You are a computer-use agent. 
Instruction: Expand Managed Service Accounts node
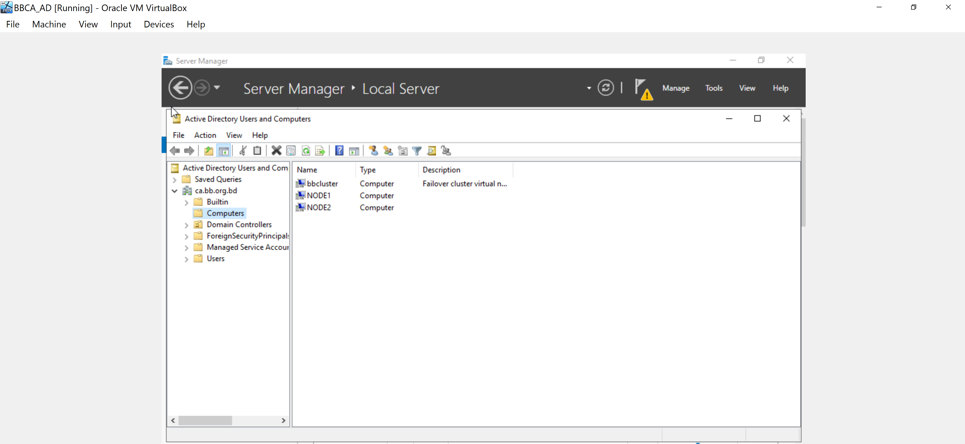(x=186, y=248)
